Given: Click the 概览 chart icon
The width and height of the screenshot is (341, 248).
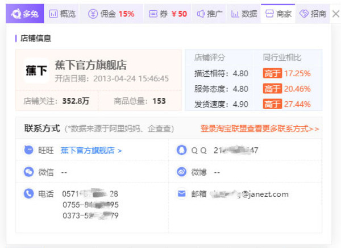Looking at the screenshot, I should (53, 14).
